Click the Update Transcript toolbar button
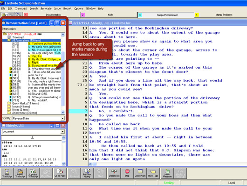247x186 pixels. click(x=33, y=173)
